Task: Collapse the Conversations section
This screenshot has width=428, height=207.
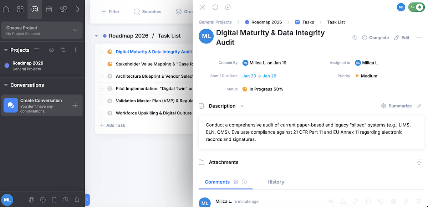Action: 6,85
